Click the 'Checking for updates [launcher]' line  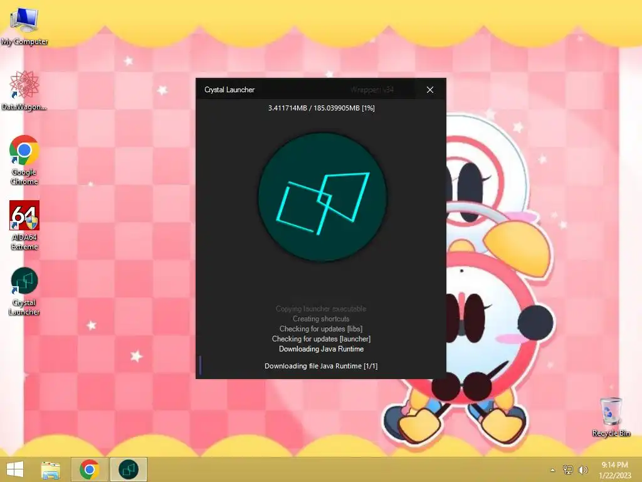321,339
